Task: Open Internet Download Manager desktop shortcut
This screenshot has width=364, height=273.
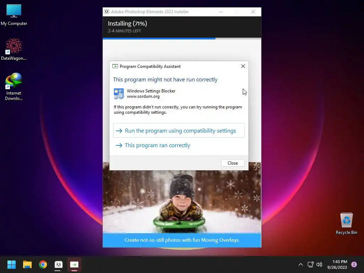Action: pyautogui.click(x=14, y=86)
